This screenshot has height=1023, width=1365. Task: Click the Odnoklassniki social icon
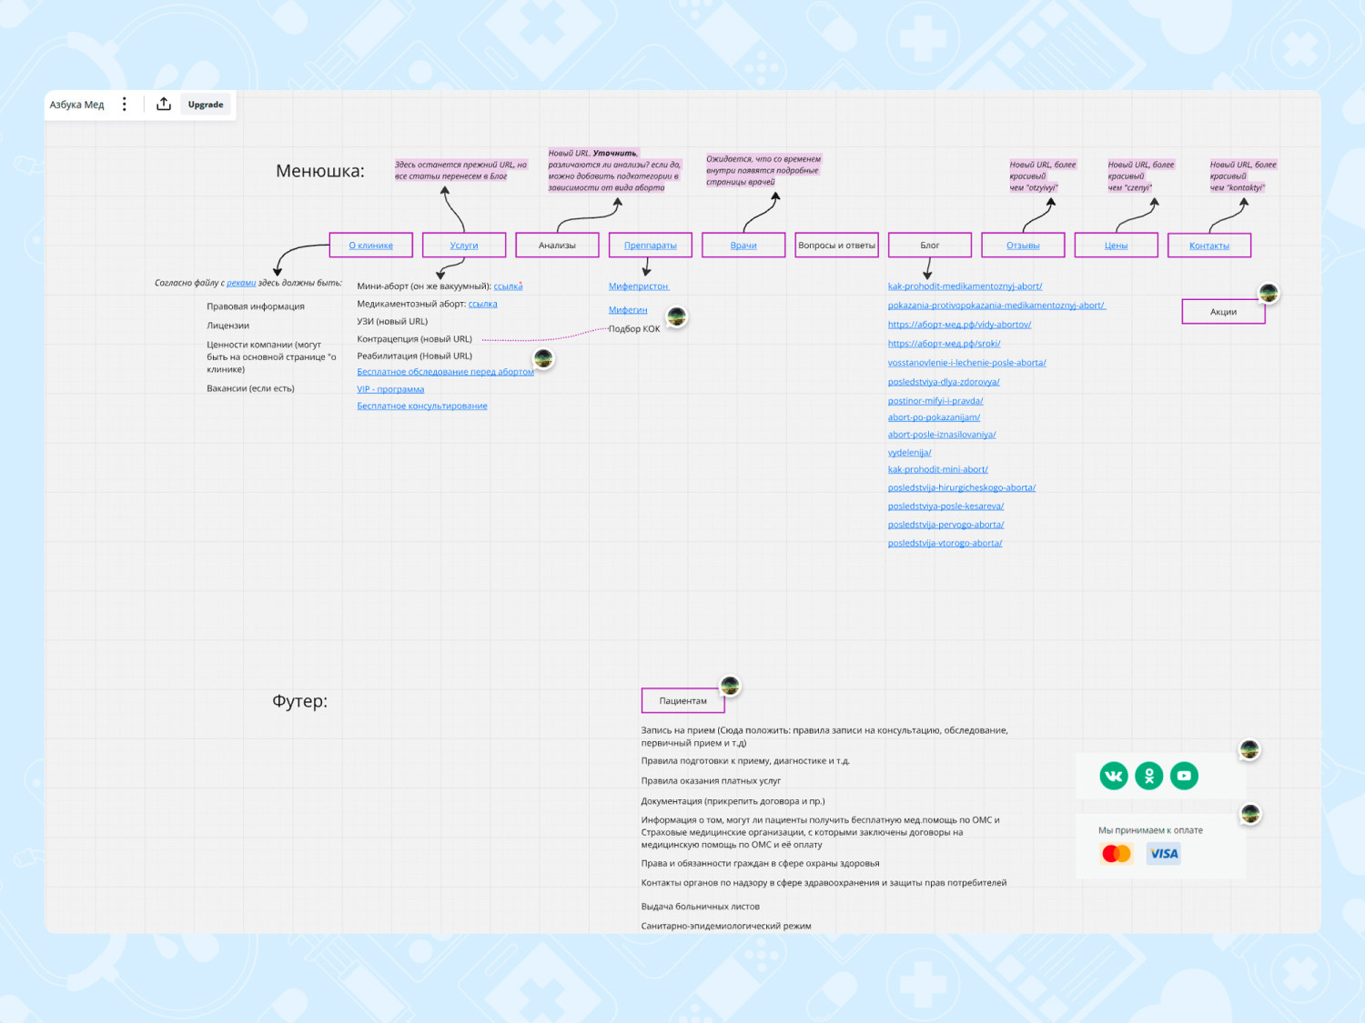pos(1149,776)
